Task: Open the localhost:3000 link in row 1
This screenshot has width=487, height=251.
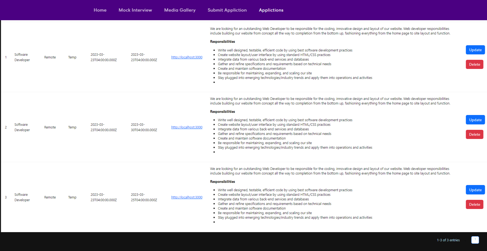Action: pos(187,57)
